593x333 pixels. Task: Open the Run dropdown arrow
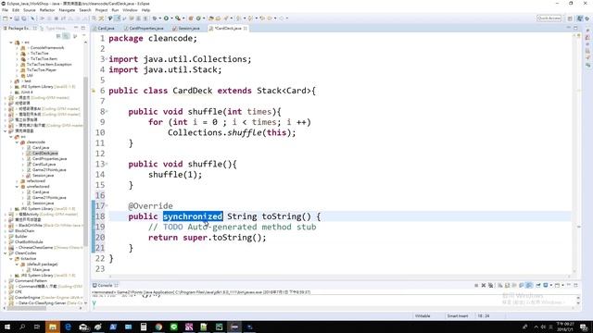[171, 18]
